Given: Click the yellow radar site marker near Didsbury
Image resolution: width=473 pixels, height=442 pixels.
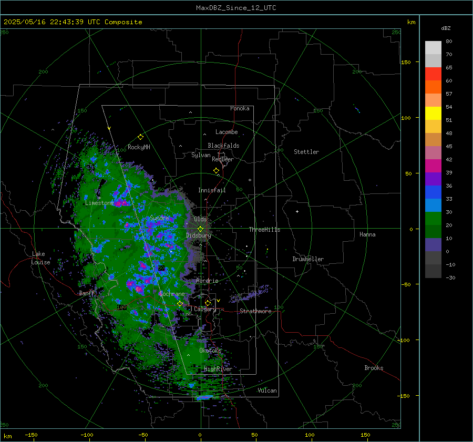Looking at the screenshot, I should coord(201,229).
